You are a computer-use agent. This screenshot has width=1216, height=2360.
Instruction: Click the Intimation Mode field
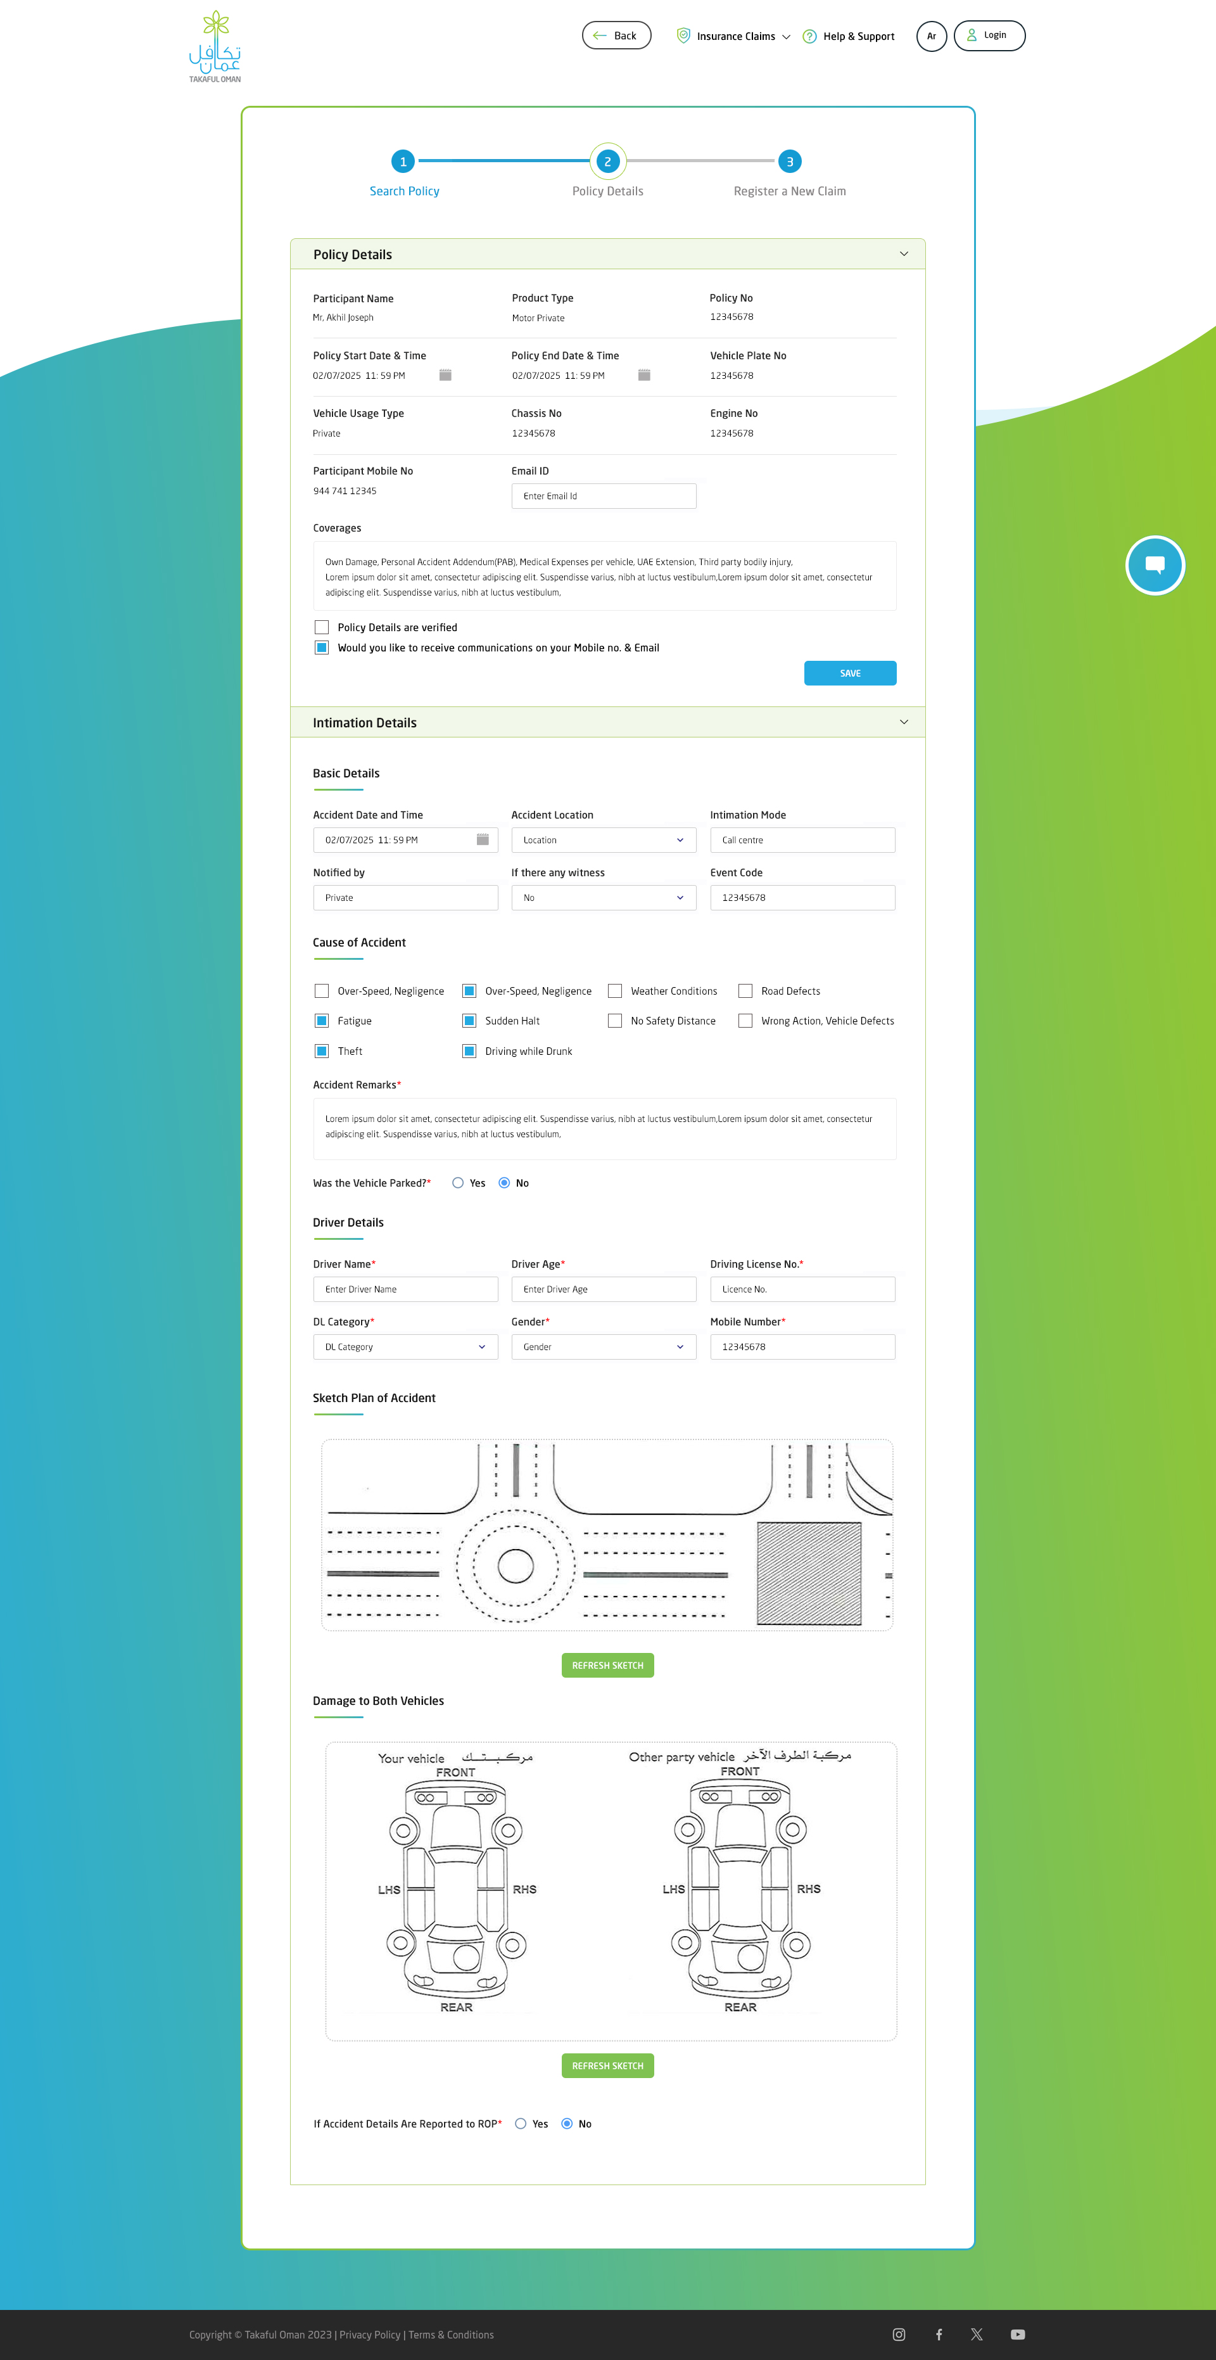[802, 840]
